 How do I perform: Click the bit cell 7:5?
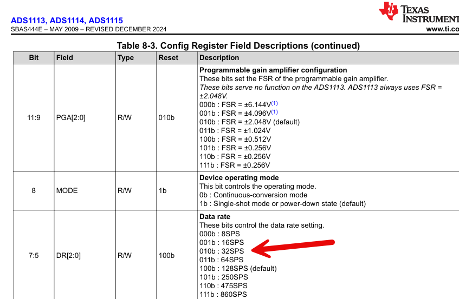(x=34, y=256)
